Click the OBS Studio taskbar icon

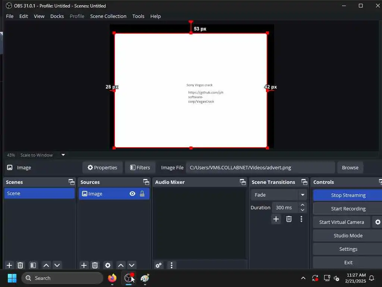(x=129, y=278)
